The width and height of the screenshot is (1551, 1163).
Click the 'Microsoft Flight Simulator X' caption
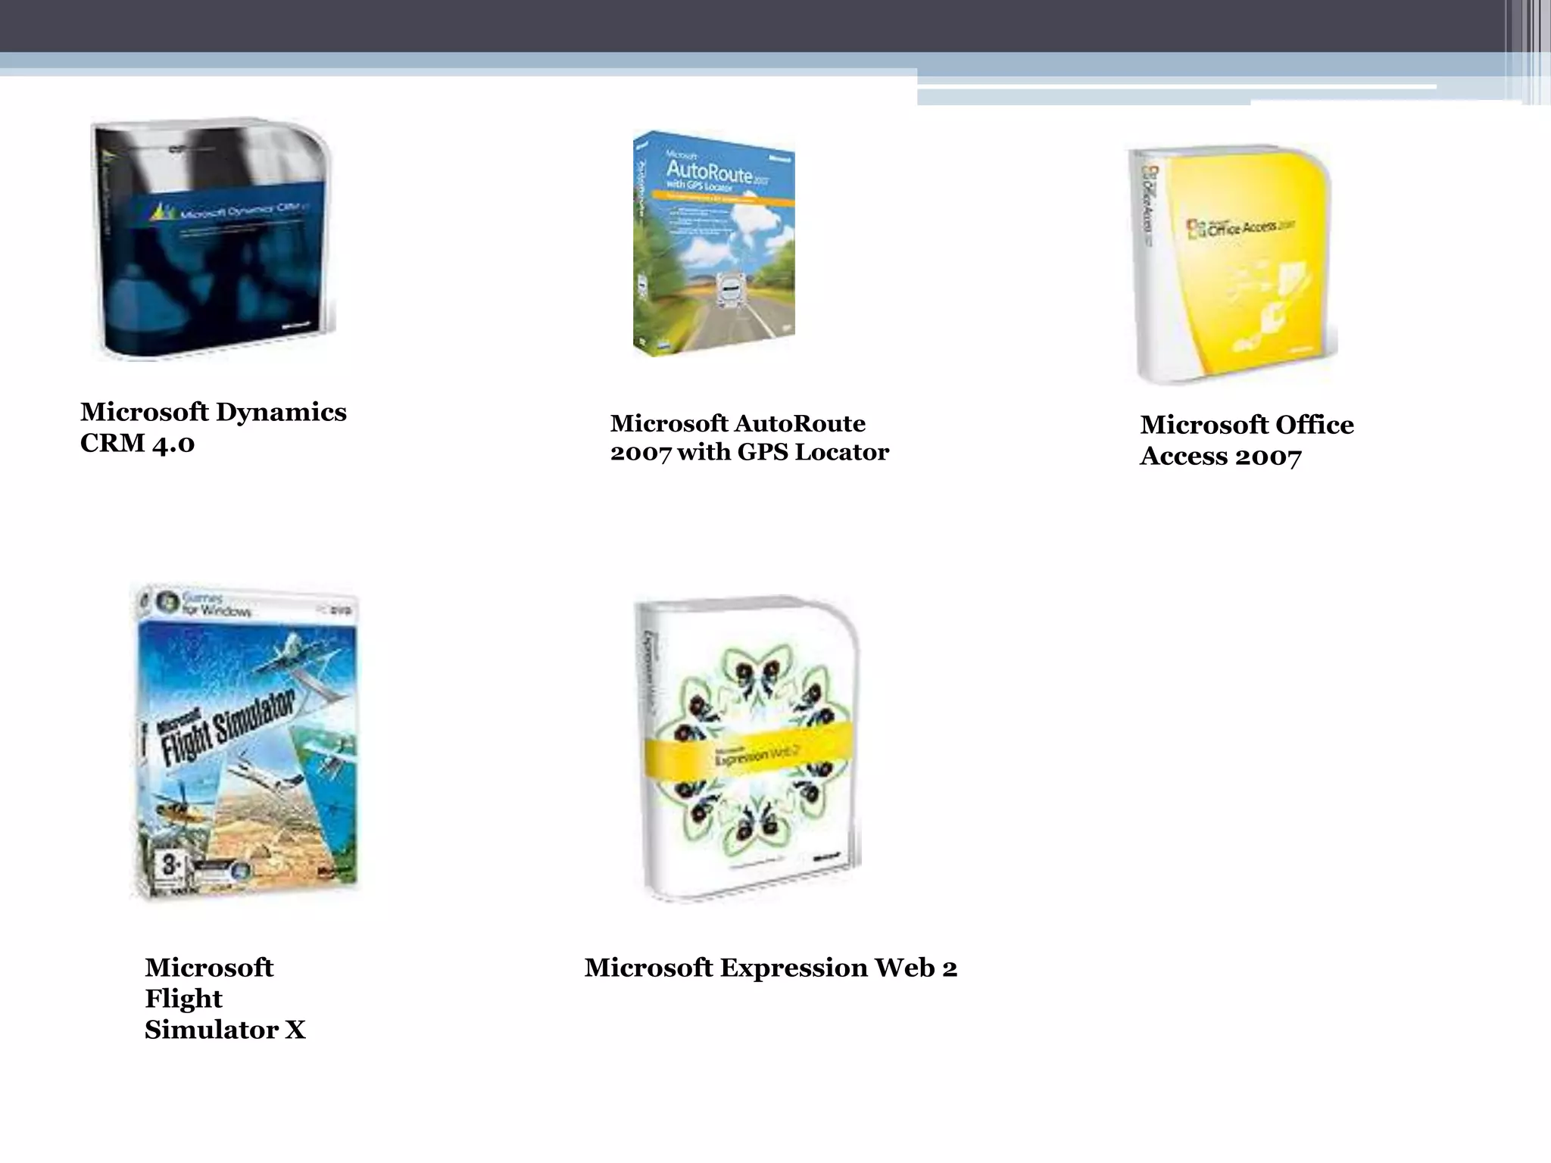click(225, 998)
